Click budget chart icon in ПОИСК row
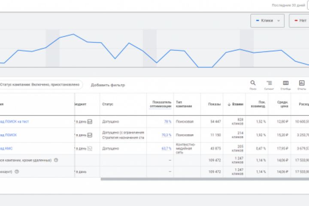Viewport: 309px width, 206px height. (x=90, y=135)
